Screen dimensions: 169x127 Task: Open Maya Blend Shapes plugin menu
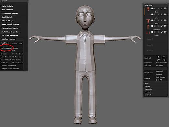point(10,24)
